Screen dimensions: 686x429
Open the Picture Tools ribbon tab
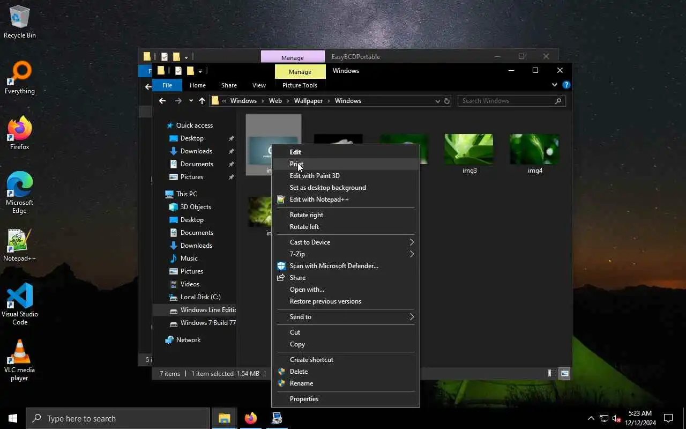pos(300,85)
